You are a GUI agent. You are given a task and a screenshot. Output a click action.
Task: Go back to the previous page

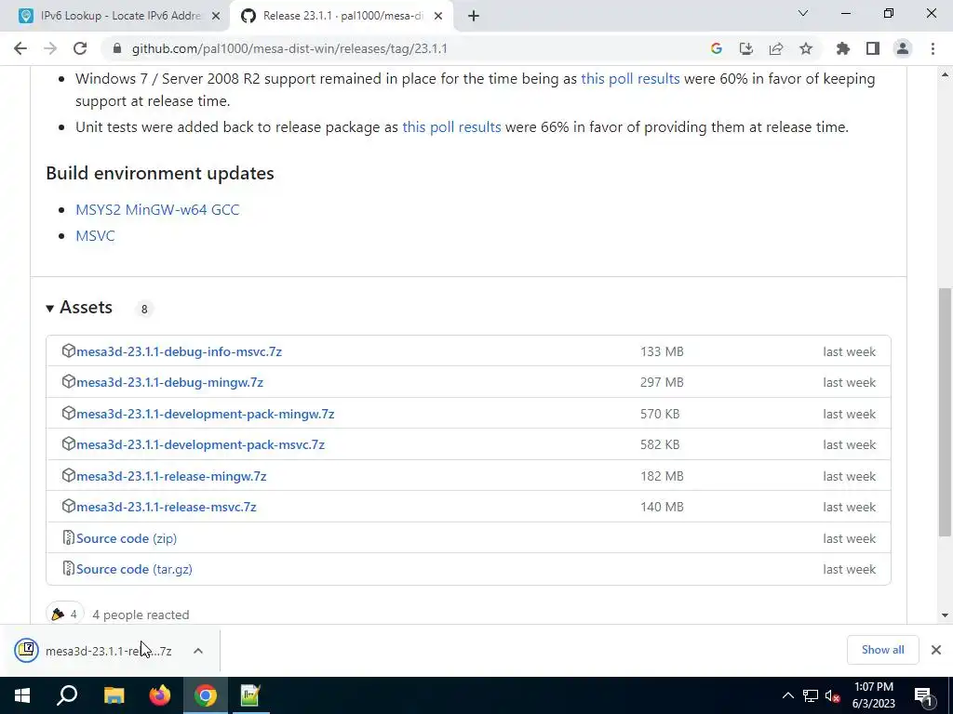pyautogui.click(x=20, y=48)
